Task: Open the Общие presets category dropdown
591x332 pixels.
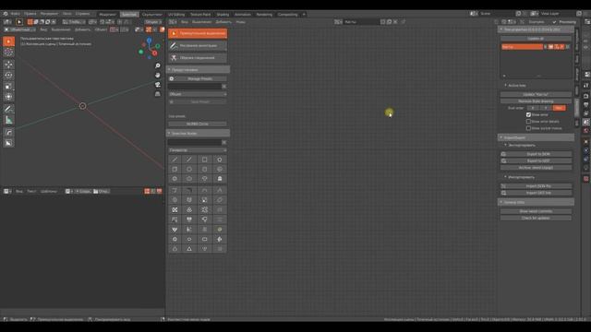Action: coord(198,94)
